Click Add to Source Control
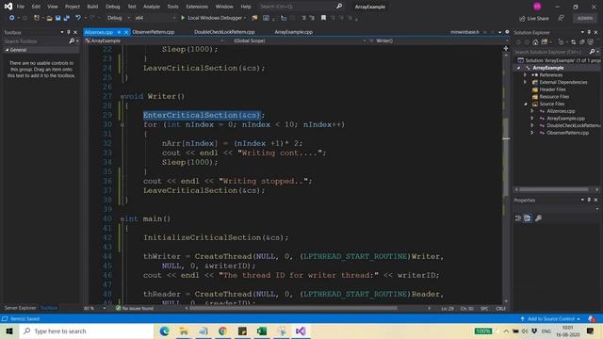The height and width of the screenshot is (339, 603). point(550,318)
